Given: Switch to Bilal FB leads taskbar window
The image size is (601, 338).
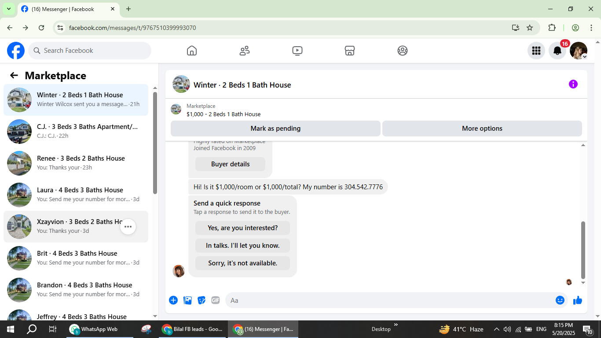Looking at the screenshot, I should point(193,329).
